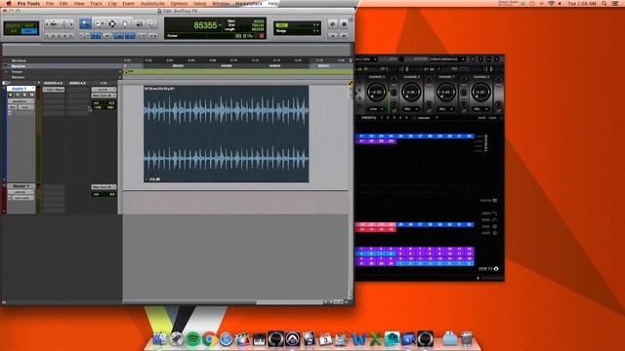
Task: Open Final Cut Pro from the Dock
Action: tap(242, 339)
